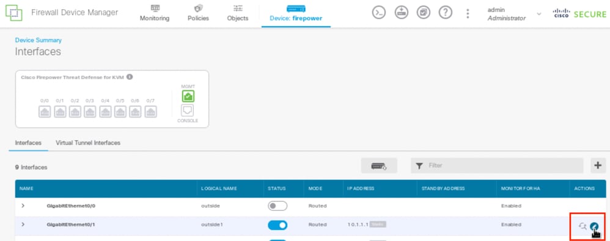Click the scan interfaces button
This screenshot has height=241, width=610.
pyautogui.click(x=379, y=166)
